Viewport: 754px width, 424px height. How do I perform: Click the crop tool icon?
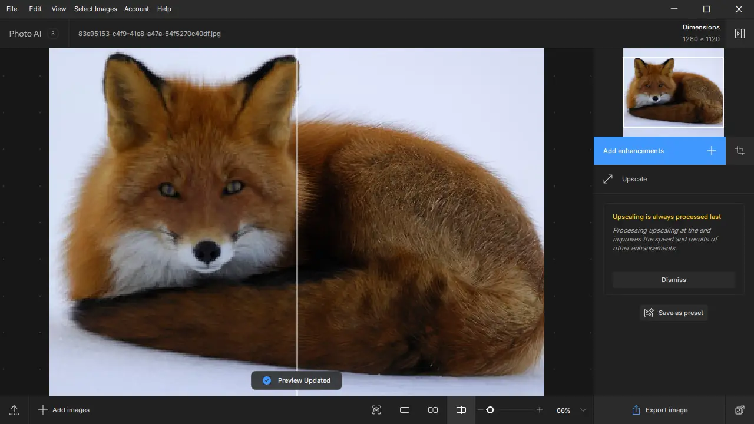click(x=740, y=151)
